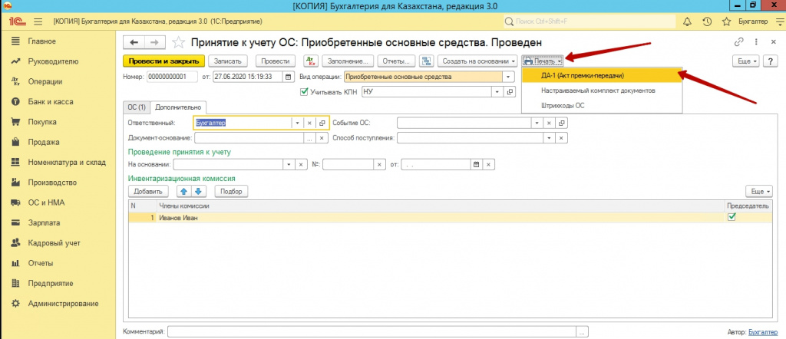Image resolution: width=786 pixels, height=339 pixels.
Task: Navigate back with the left arrow
Action: [x=135, y=42]
